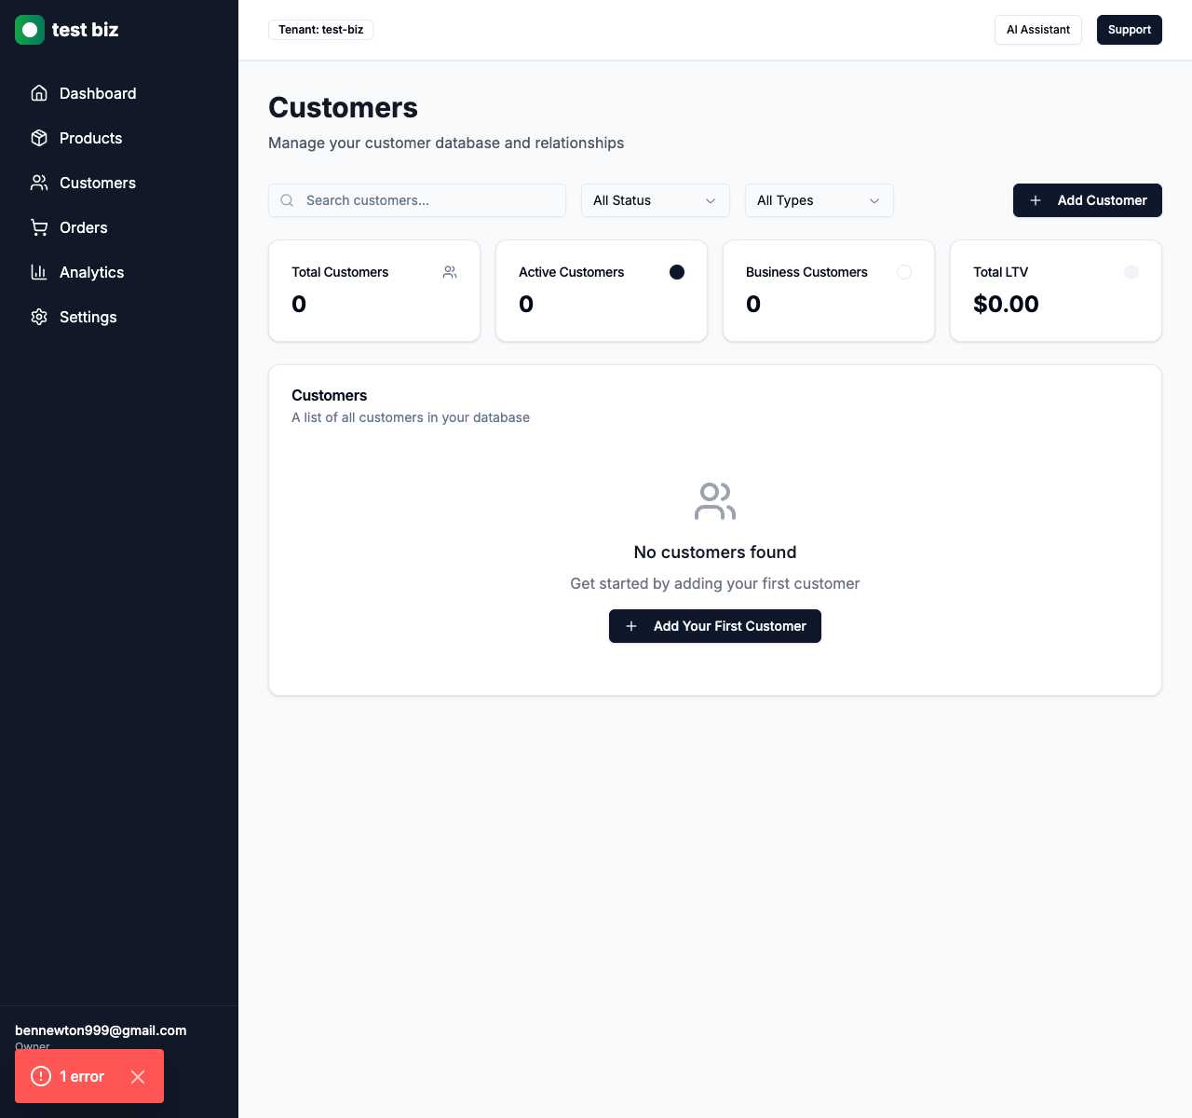
Task: Open the AI Assistant
Action: pyautogui.click(x=1037, y=30)
